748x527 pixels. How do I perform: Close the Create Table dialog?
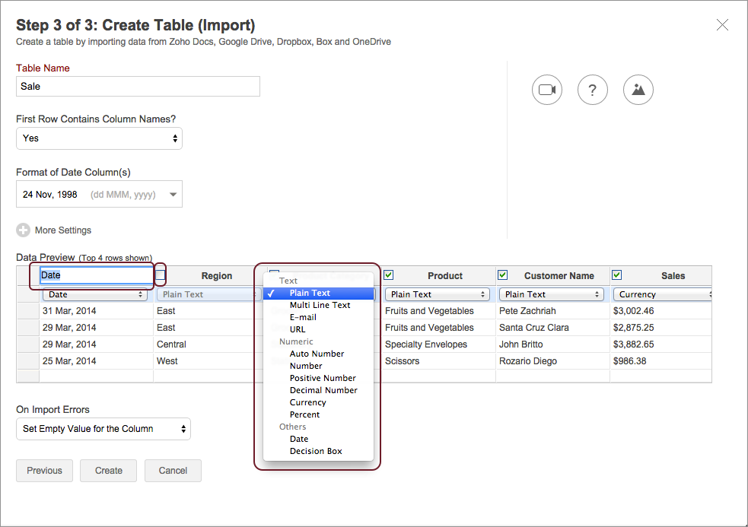click(x=722, y=25)
